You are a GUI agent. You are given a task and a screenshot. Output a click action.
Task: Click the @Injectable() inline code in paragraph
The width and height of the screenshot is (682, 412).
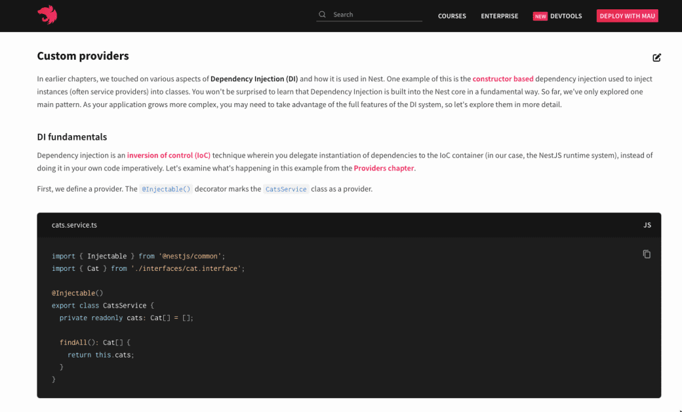click(x=166, y=189)
